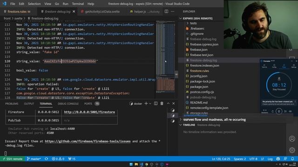298x167 pixels.
Task: Open Windows Start button on taskbar
Action: (x=131, y=164)
